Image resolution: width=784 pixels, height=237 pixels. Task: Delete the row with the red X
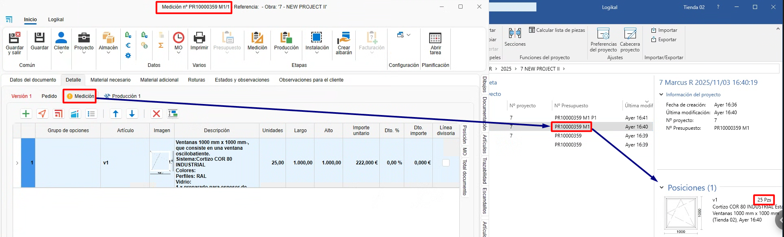(x=156, y=114)
